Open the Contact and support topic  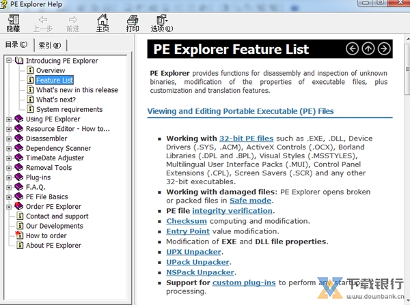coord(57,216)
